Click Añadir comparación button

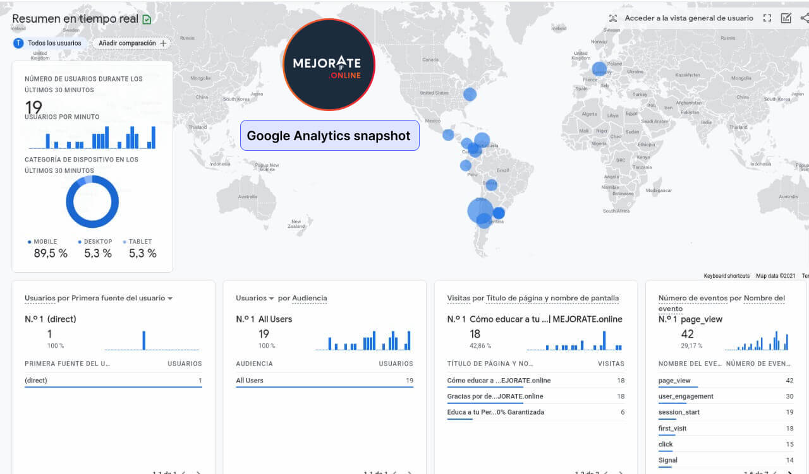(132, 43)
